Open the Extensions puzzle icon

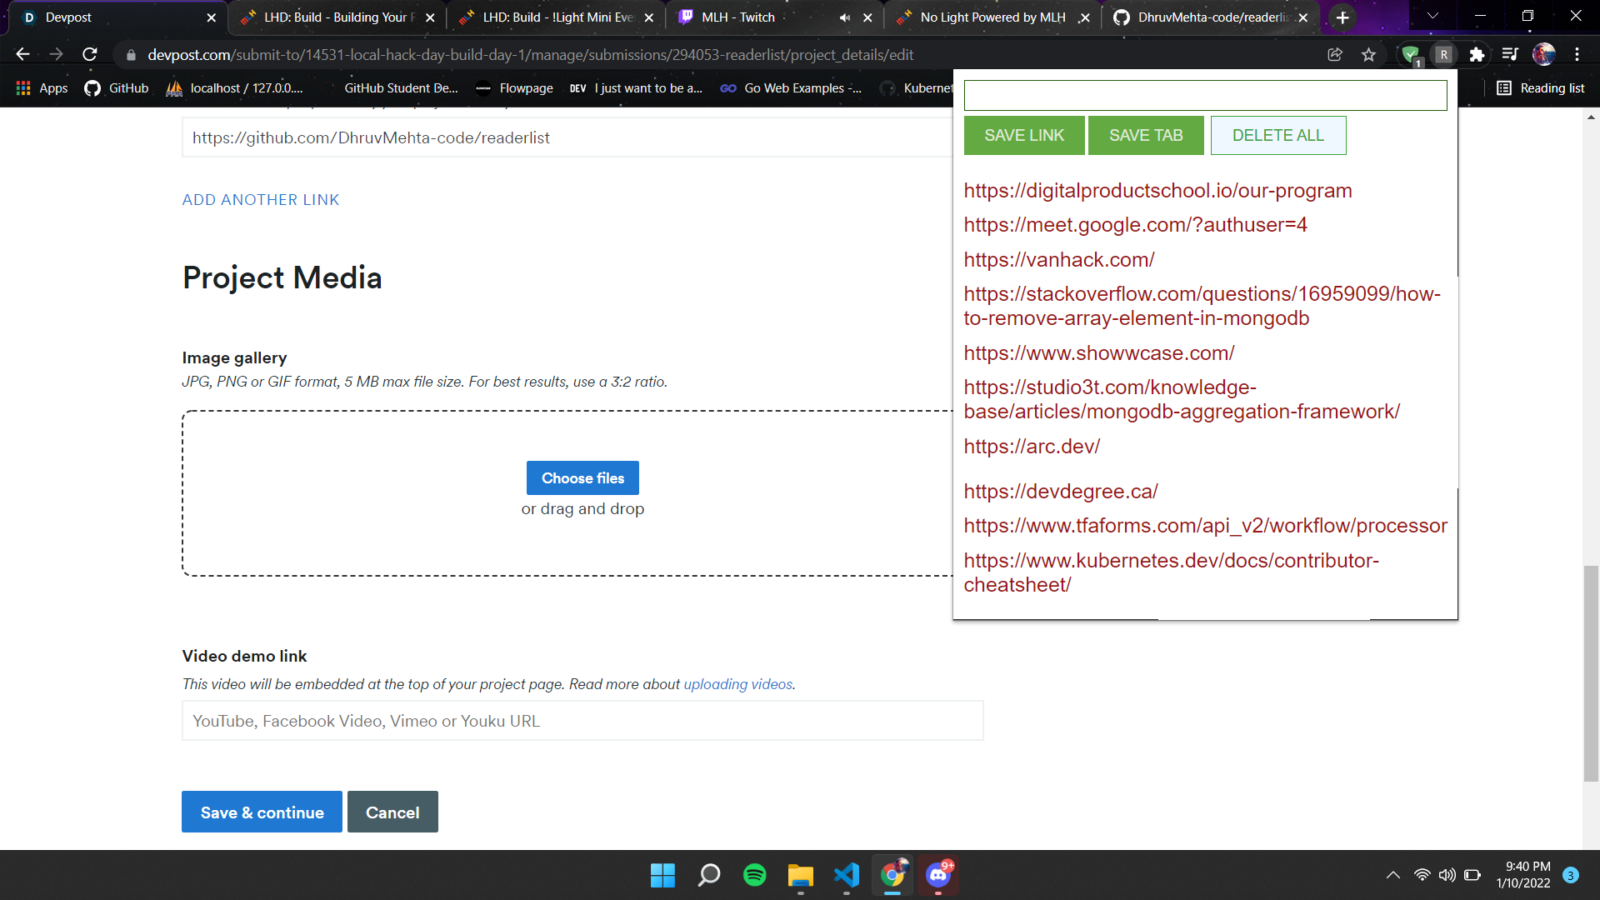[x=1477, y=55]
